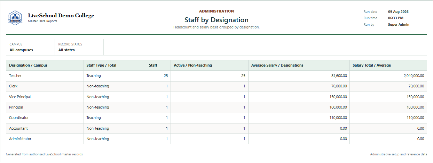Click the Generated from authorized LiveSchool footer text

[x=45, y=154]
